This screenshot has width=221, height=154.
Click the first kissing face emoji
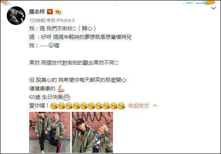[54, 106]
